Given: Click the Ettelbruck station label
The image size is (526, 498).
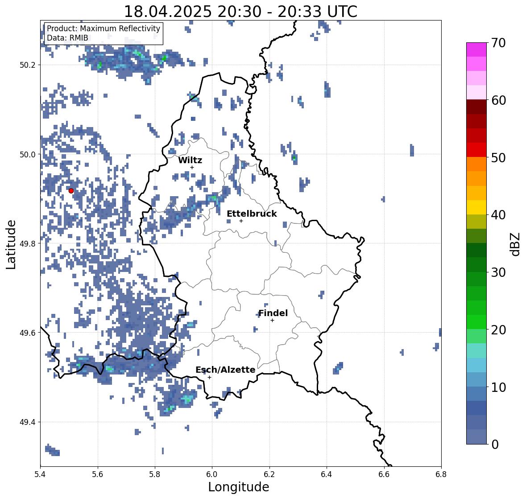Looking at the screenshot, I should 252,214.
